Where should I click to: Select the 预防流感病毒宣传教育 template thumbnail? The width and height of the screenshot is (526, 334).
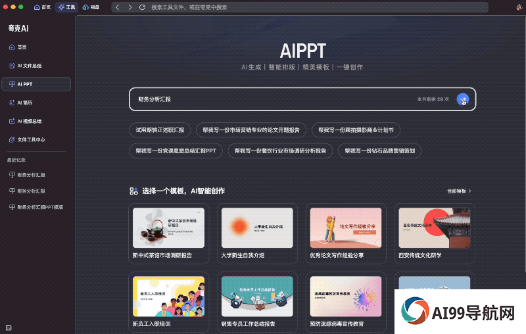click(346, 297)
